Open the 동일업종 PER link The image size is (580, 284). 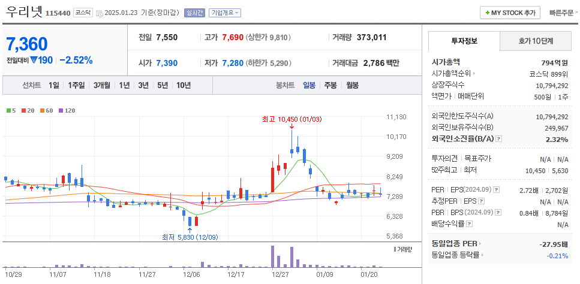coord(456,244)
